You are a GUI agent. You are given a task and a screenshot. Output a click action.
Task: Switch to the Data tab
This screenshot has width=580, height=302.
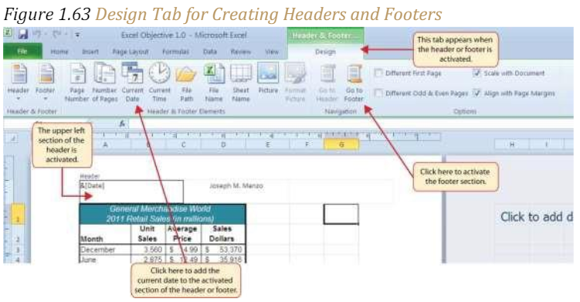pyautogui.click(x=210, y=52)
